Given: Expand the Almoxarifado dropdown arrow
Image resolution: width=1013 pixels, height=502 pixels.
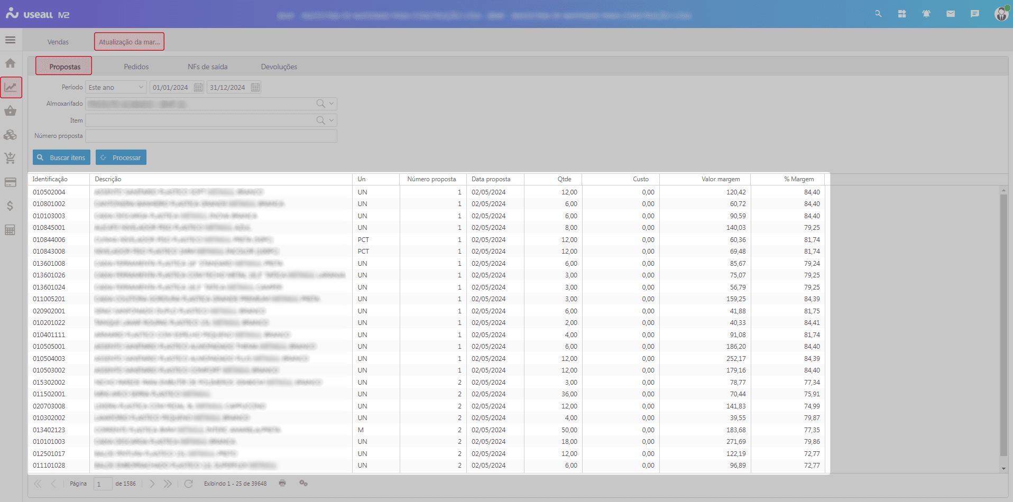Looking at the screenshot, I should point(331,104).
